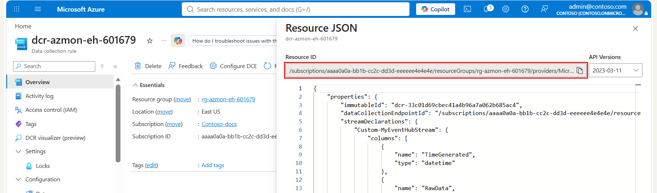Open the top bar feedback icon
The image size is (657, 193).
point(544,9)
